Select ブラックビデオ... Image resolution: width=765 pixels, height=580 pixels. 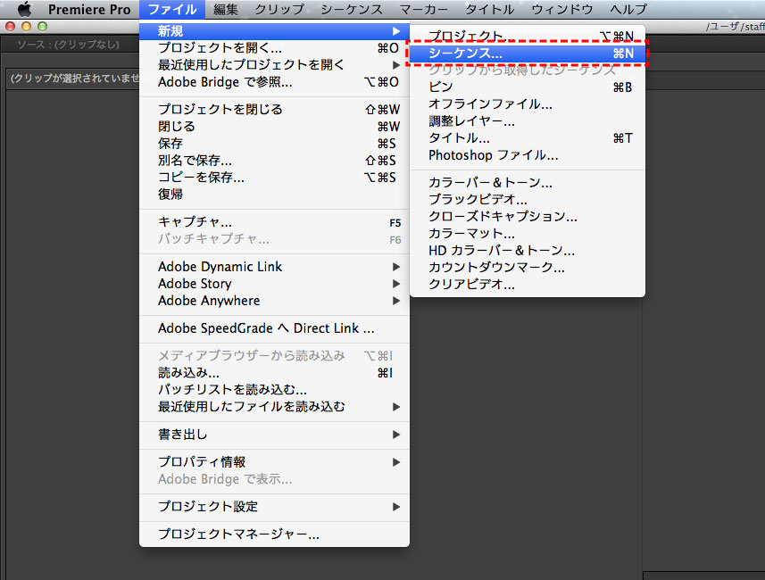point(528,200)
